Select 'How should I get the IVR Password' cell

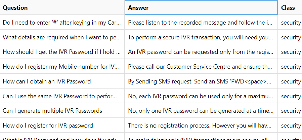click(62, 52)
